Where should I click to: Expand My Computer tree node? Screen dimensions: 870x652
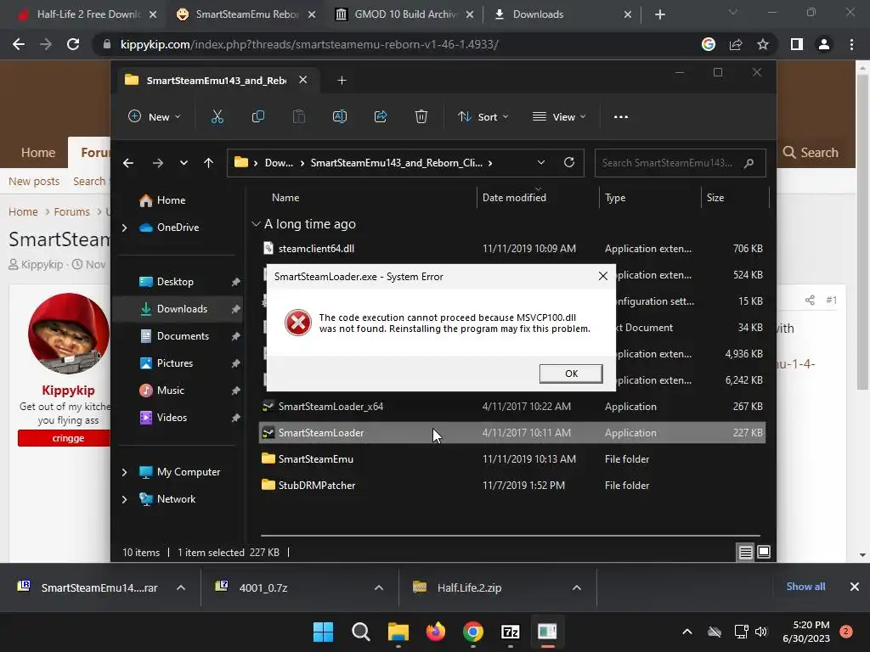pos(124,472)
